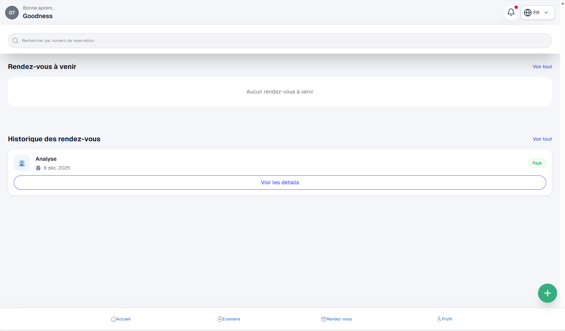Click the globe language icon
The width and height of the screenshot is (565, 331).
(x=528, y=13)
